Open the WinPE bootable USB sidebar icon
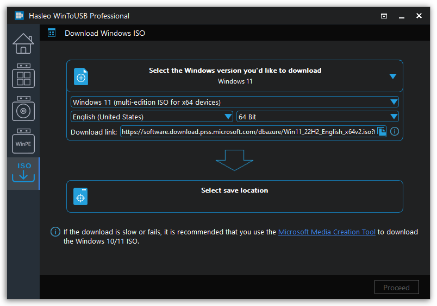 [23, 141]
